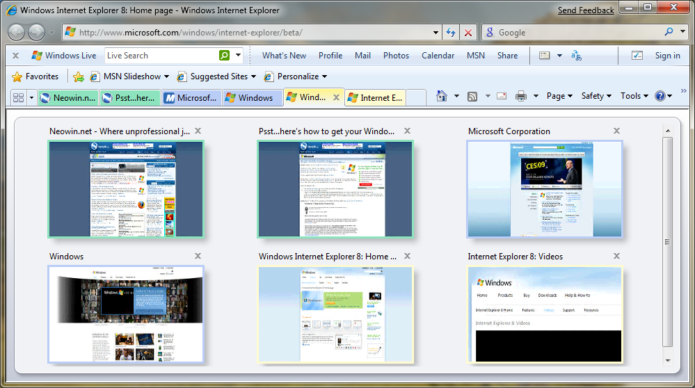Screen dimensions: 695x388
Task: Click the checkmark icon beside Sign in
Action: tap(637, 56)
